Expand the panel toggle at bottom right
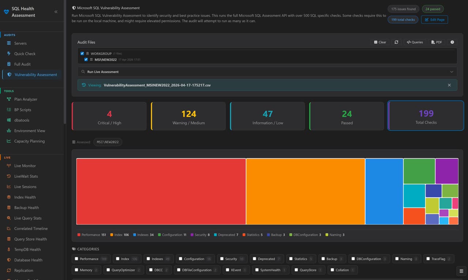Image resolution: width=468 pixels, height=280 pixels. pos(461,271)
